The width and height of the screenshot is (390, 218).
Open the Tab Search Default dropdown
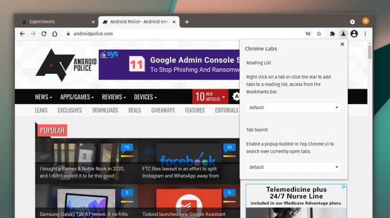294,167
